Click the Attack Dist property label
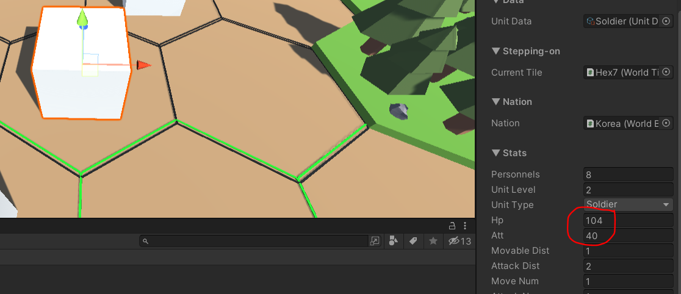Viewport: 681px width, 294px height. (516, 266)
